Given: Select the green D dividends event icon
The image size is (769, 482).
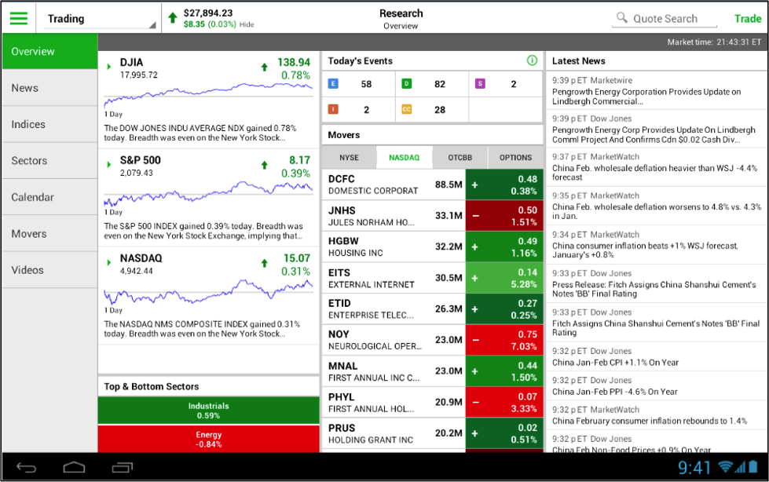Looking at the screenshot, I should click(407, 84).
